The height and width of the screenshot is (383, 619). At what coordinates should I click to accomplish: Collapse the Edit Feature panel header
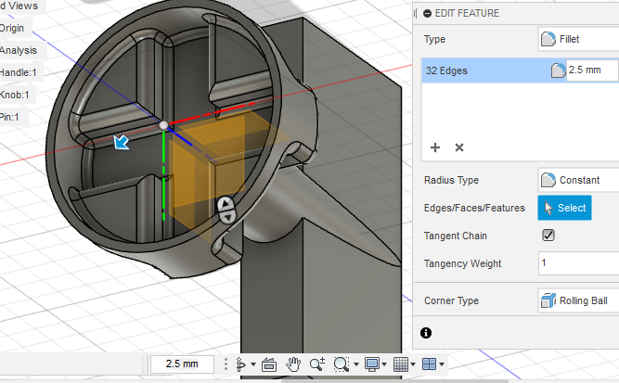(x=427, y=13)
